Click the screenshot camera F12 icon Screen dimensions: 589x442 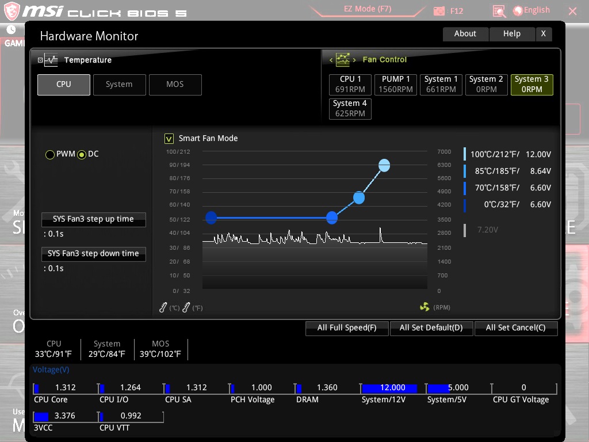439,11
